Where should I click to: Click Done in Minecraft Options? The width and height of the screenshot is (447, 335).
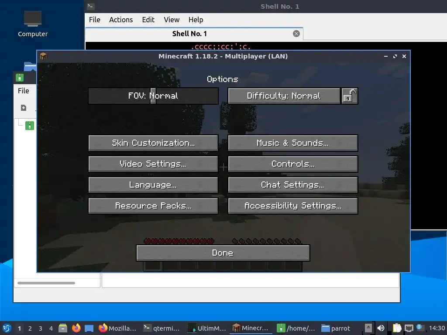[223, 253]
